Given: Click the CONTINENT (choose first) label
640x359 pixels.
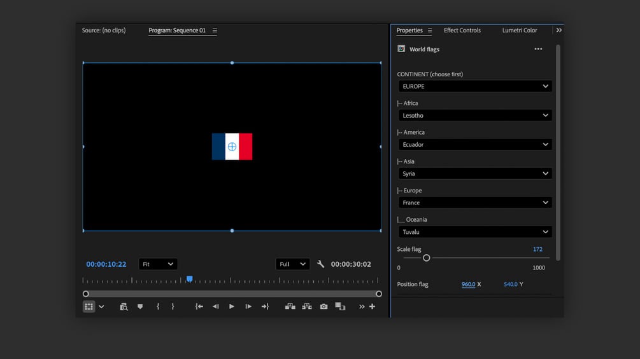Looking at the screenshot, I should coord(430,74).
